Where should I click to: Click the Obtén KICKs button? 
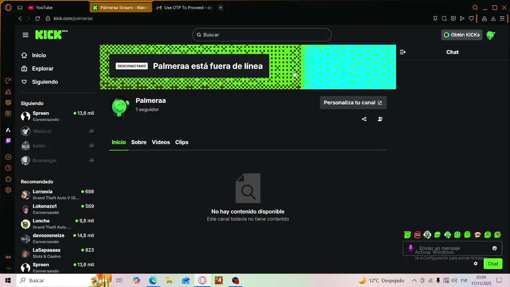coord(462,35)
